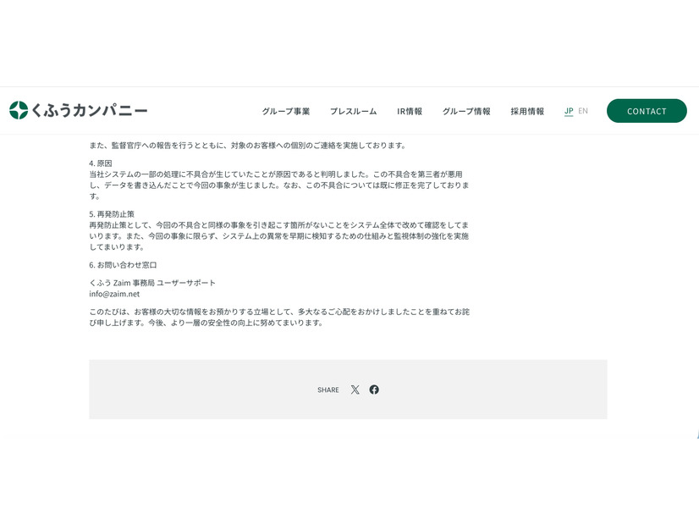Share the article on Facebook
This screenshot has height=525, width=699.
click(x=374, y=390)
